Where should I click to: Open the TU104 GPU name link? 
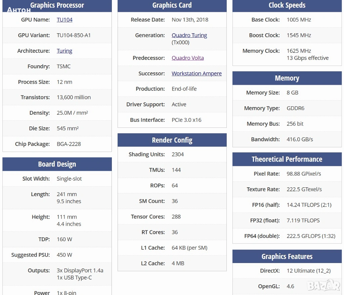(x=64, y=20)
